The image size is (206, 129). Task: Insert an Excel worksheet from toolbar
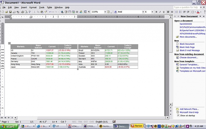pos(73,12)
